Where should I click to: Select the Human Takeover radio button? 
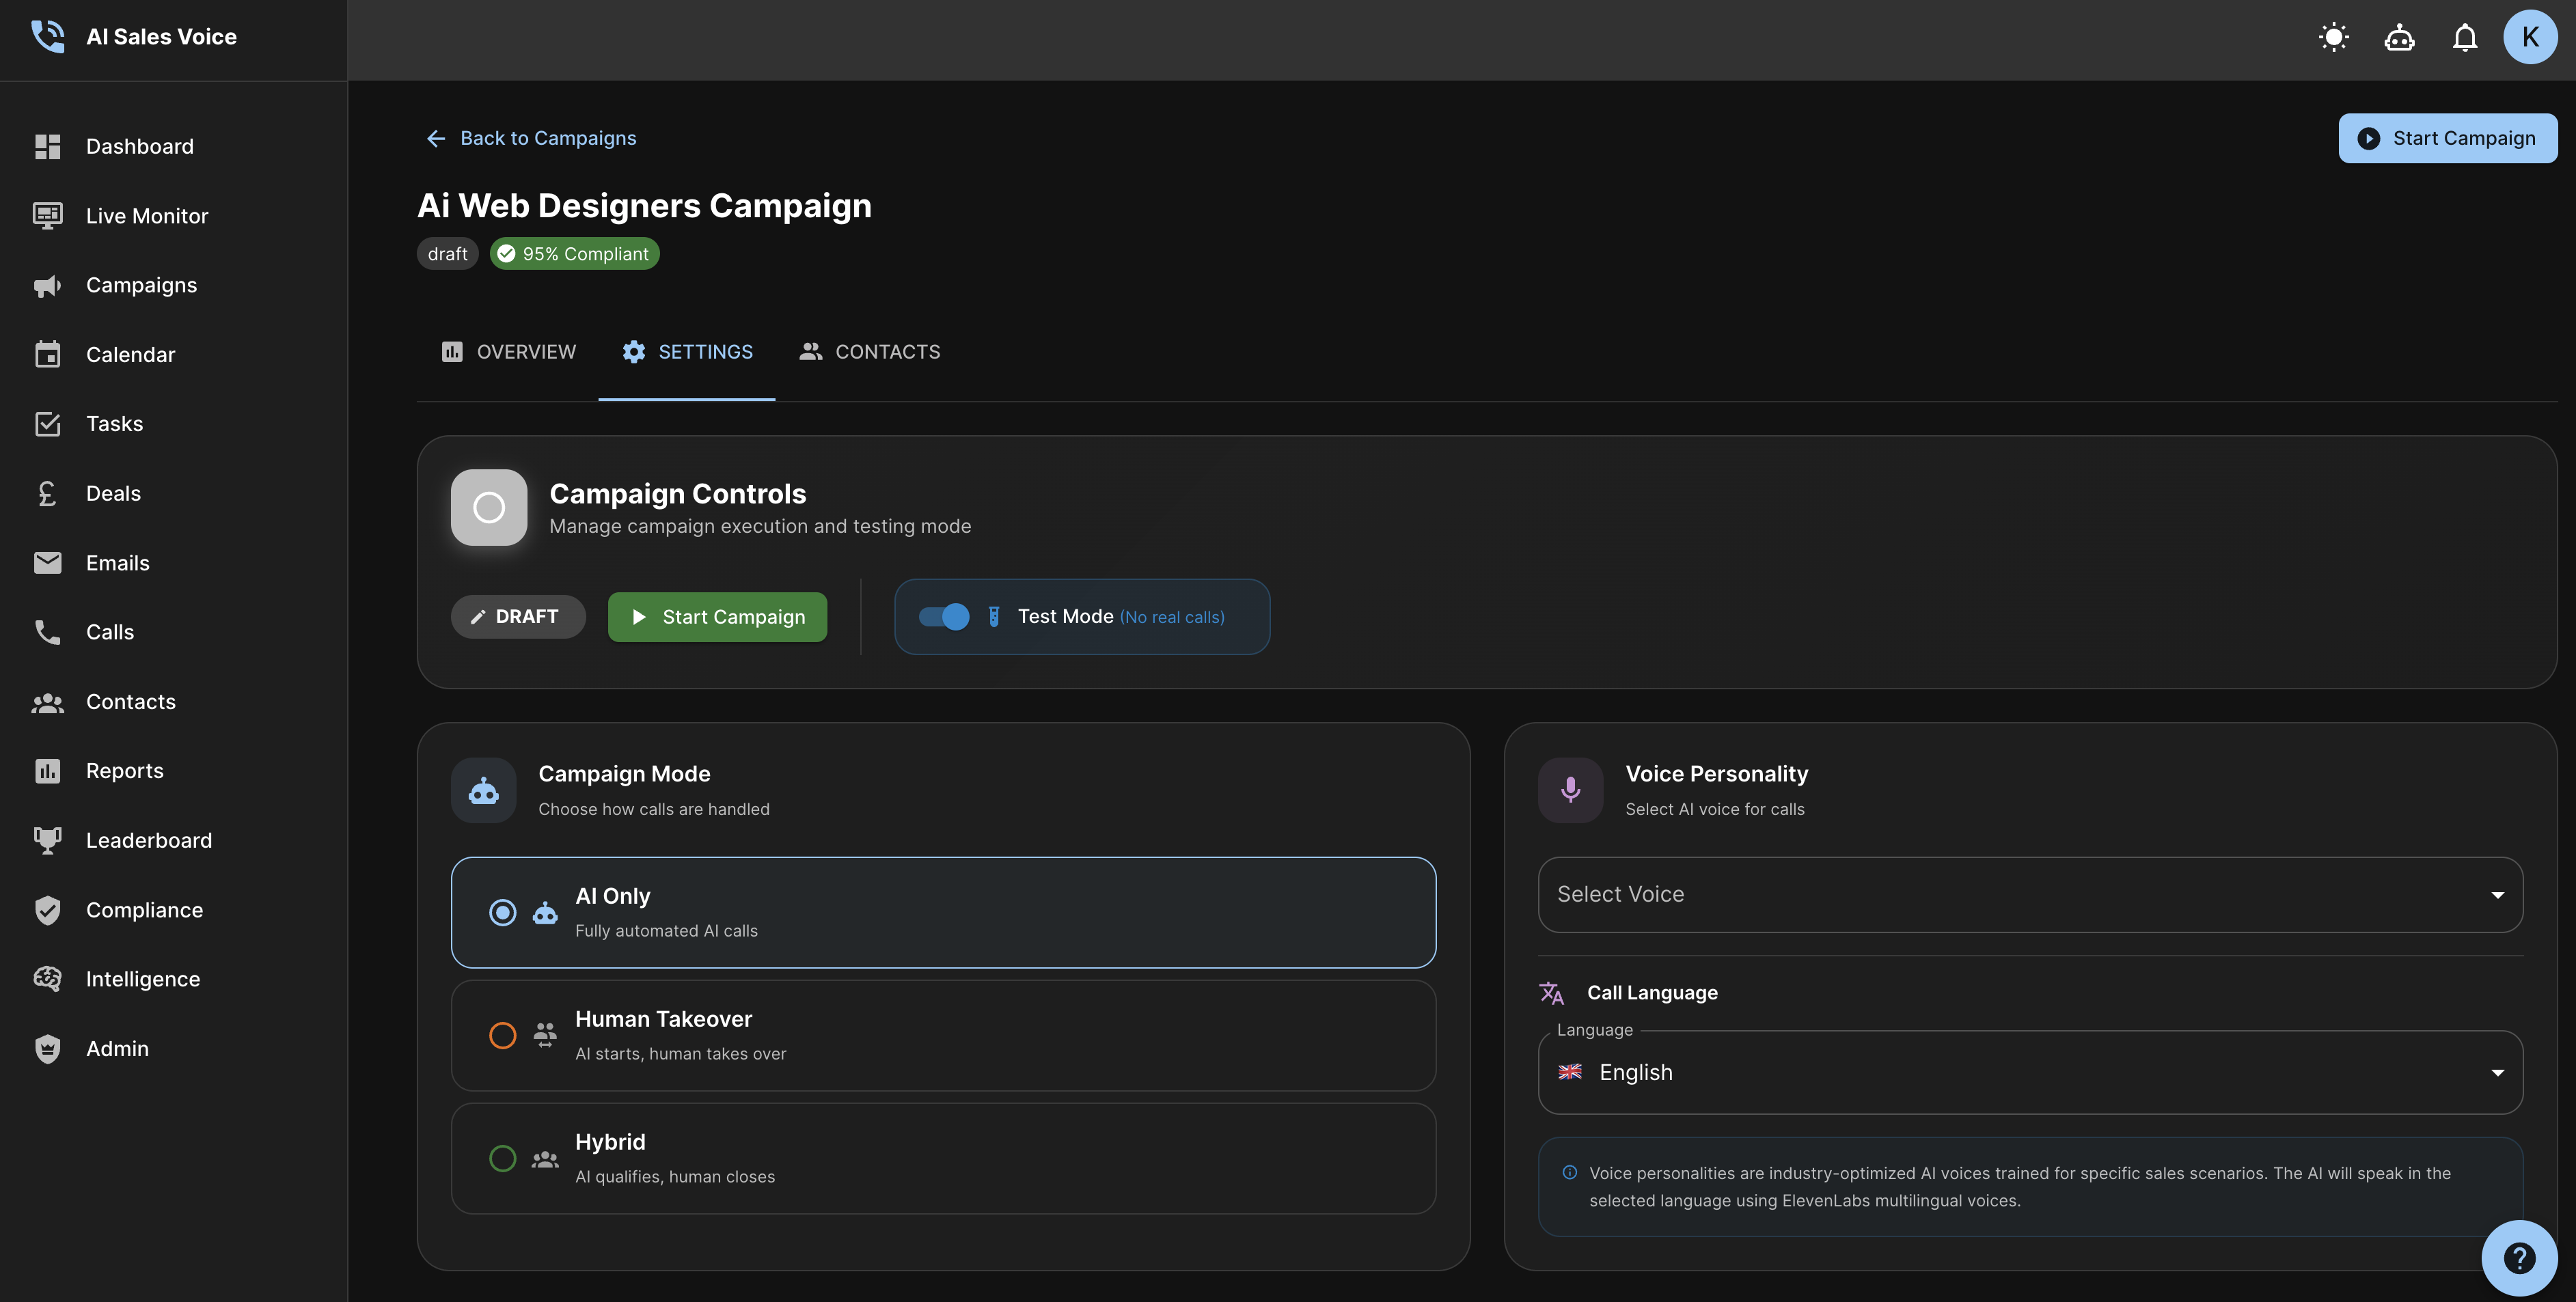503,1035
